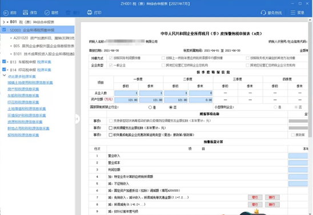Select tree item A201020 资产加速折旧

click(44, 38)
